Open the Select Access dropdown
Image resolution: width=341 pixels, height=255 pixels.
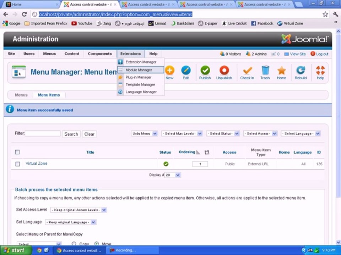coord(260,134)
